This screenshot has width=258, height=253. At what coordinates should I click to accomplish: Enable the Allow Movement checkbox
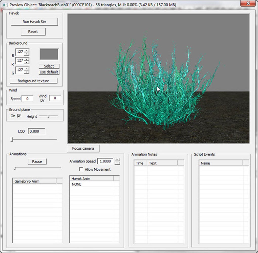click(x=81, y=169)
